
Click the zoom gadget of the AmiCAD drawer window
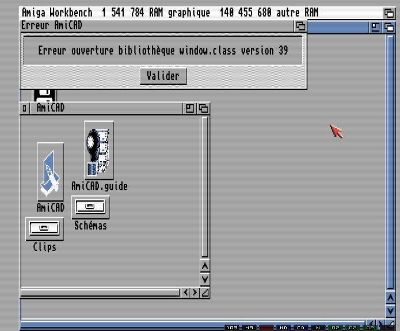click(x=191, y=108)
